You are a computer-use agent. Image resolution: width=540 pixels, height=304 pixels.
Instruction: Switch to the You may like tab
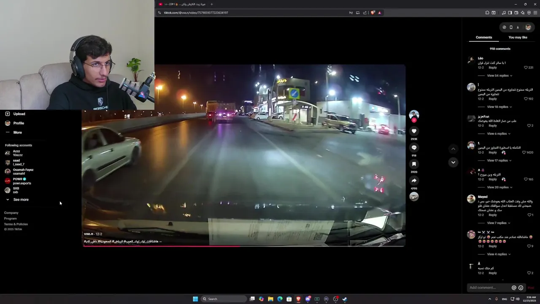click(x=518, y=37)
